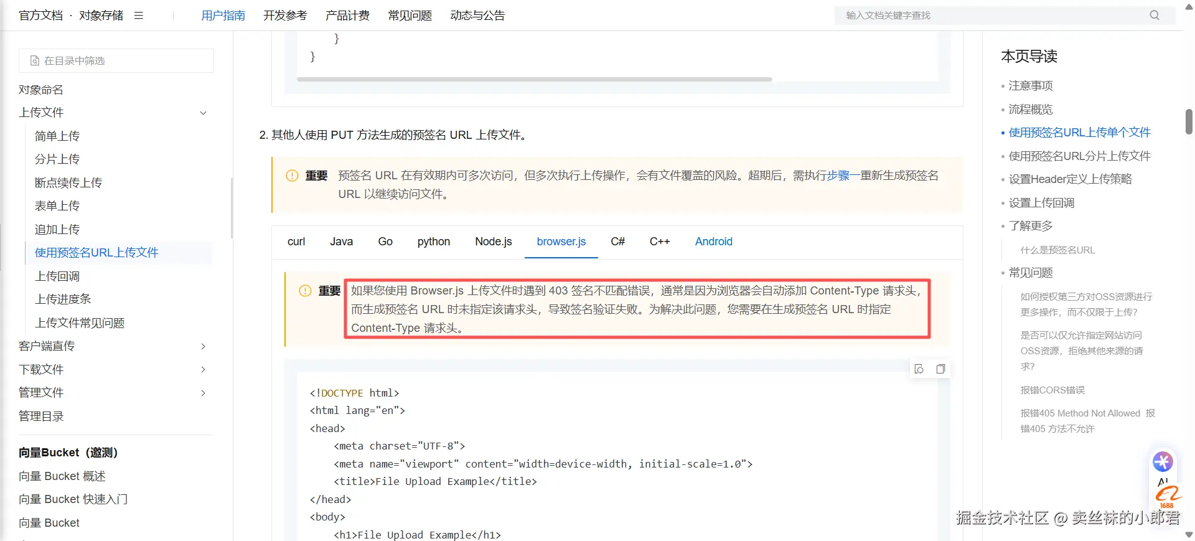This screenshot has width=1195, height=541.
Task: Expand the 客户端直传 section arrow
Action: point(203,346)
